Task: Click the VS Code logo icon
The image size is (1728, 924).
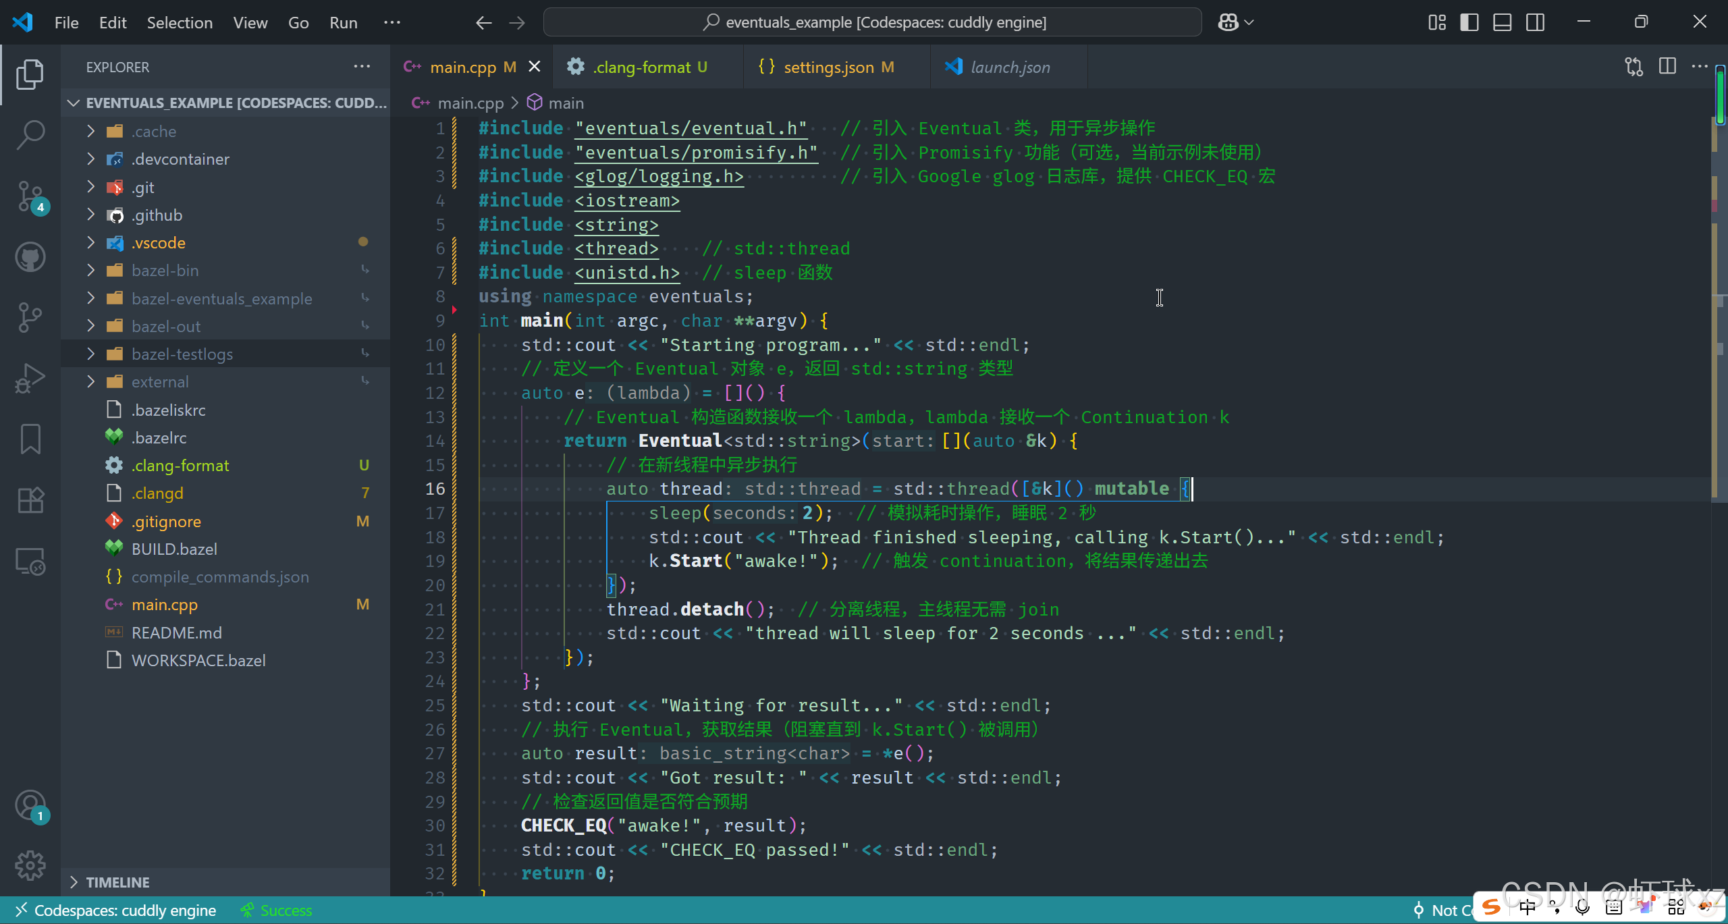Action: pos(22,22)
